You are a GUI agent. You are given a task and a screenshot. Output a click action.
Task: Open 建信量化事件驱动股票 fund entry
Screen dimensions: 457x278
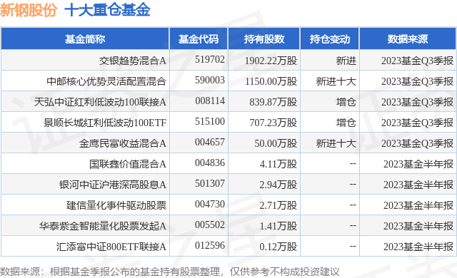(x=116, y=205)
